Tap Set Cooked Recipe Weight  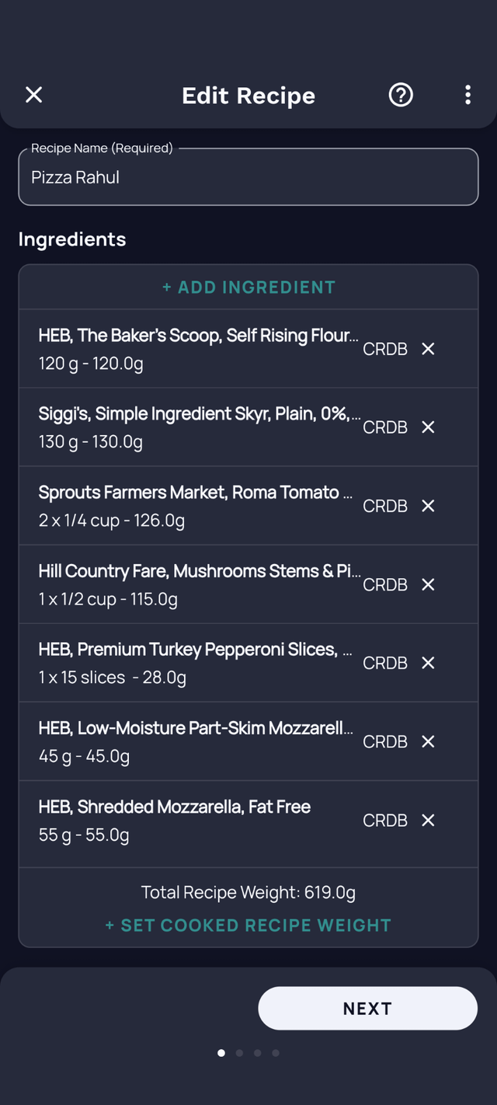(x=248, y=925)
